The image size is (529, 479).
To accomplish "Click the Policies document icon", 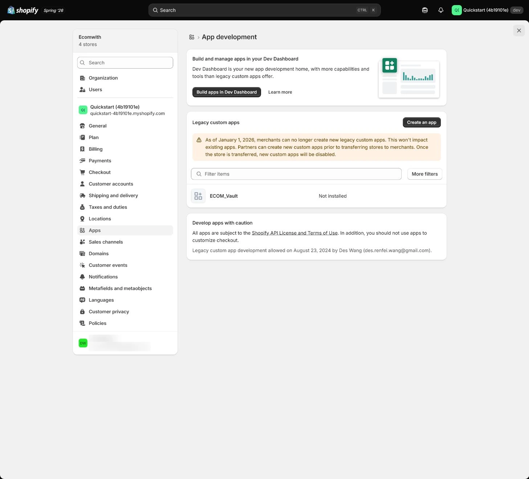I will point(82,323).
